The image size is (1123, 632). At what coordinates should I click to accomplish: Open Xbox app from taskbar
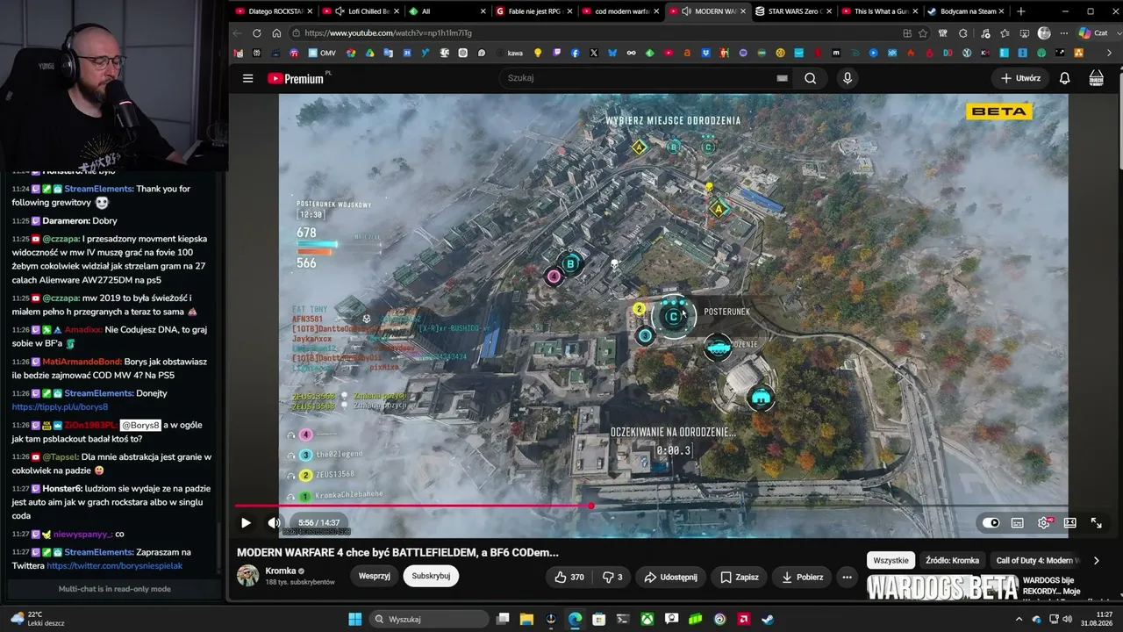[647, 619]
